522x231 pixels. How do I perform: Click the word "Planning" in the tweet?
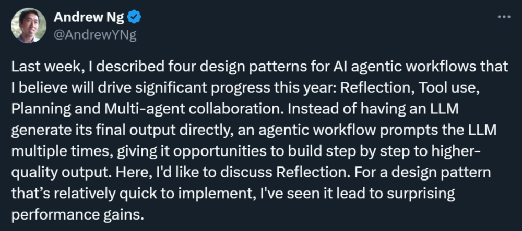[x=36, y=109]
